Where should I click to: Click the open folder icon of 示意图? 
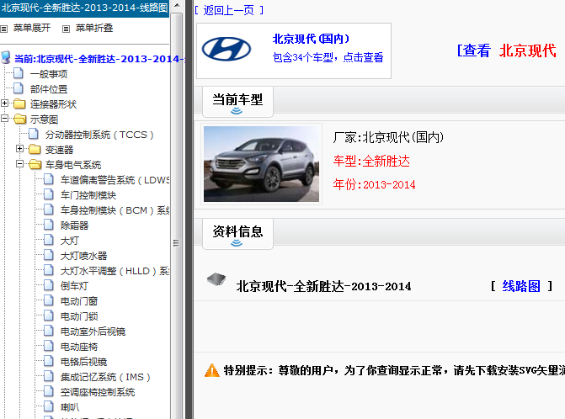coord(20,119)
